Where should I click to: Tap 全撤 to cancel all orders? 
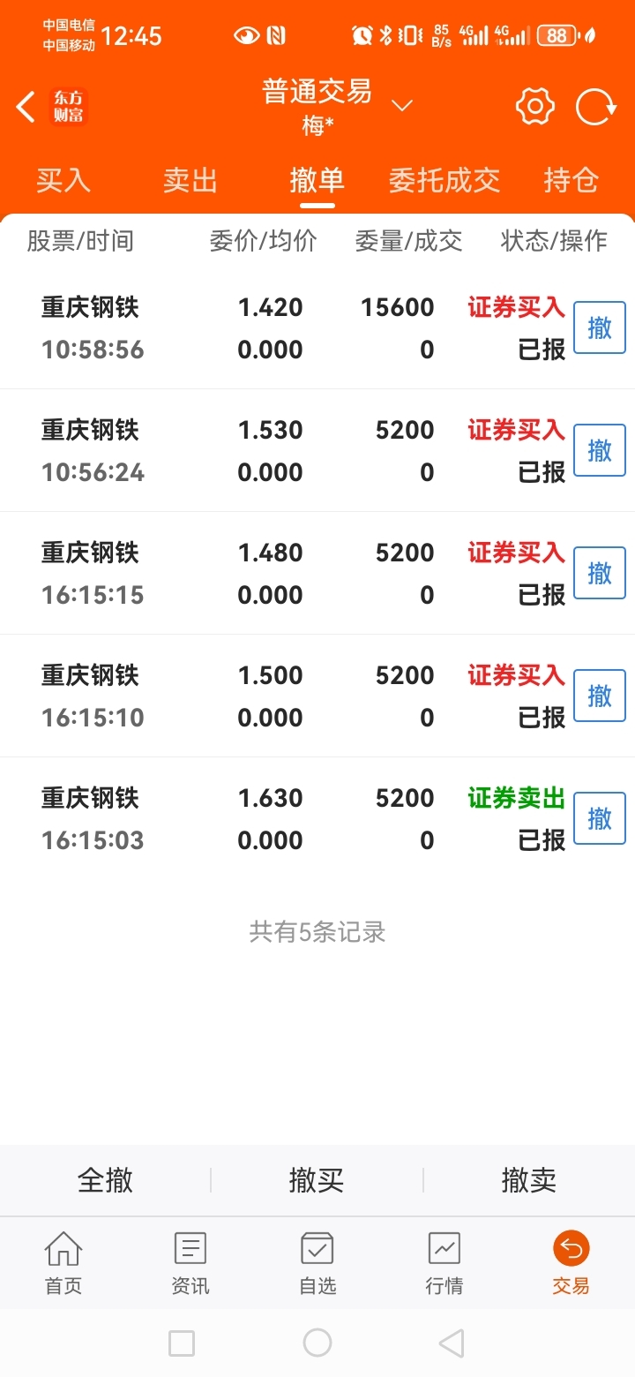pos(106,1180)
